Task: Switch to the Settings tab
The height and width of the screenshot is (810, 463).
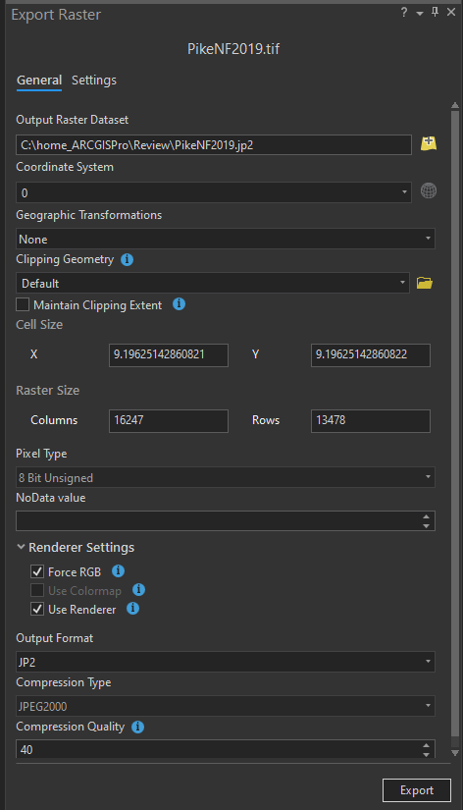Action: pyautogui.click(x=94, y=81)
